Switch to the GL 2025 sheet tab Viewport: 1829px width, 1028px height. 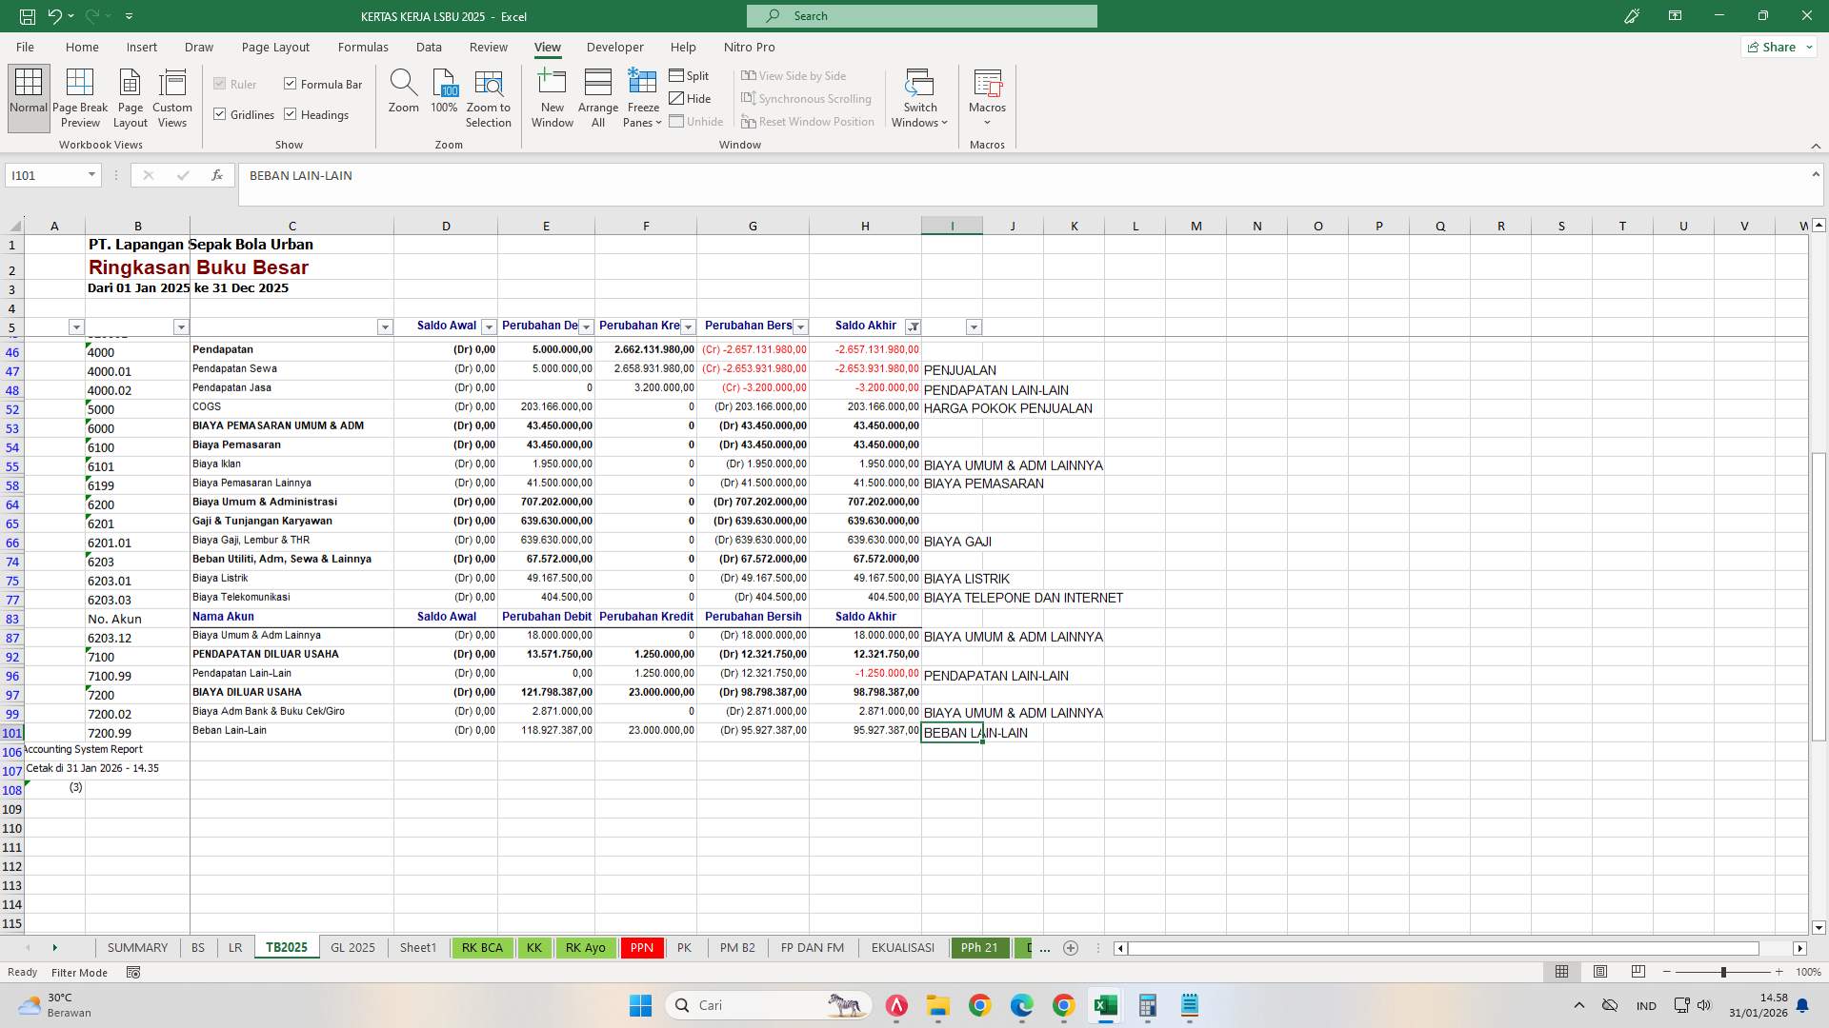tap(352, 947)
